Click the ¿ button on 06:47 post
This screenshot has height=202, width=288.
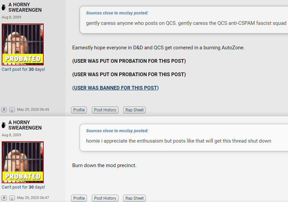click(x=12, y=198)
